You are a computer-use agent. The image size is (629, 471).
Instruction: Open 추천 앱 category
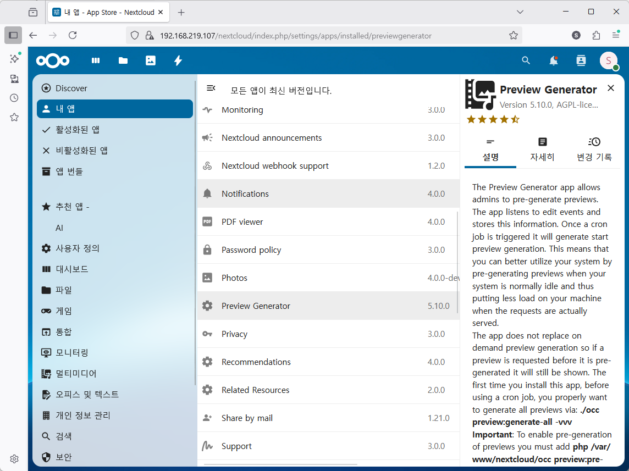115,207
